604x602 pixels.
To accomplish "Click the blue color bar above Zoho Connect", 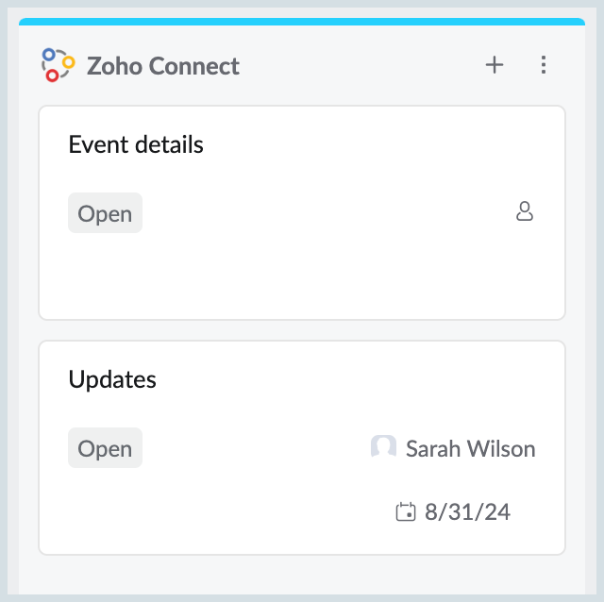I will coord(302,21).
